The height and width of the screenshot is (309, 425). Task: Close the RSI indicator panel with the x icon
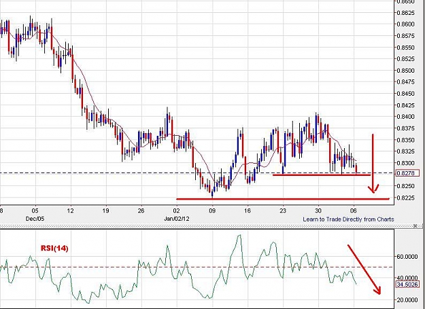pos(415,226)
